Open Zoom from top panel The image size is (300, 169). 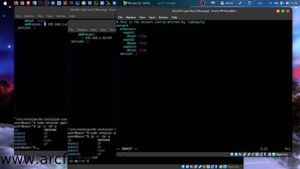(x=102, y=3)
